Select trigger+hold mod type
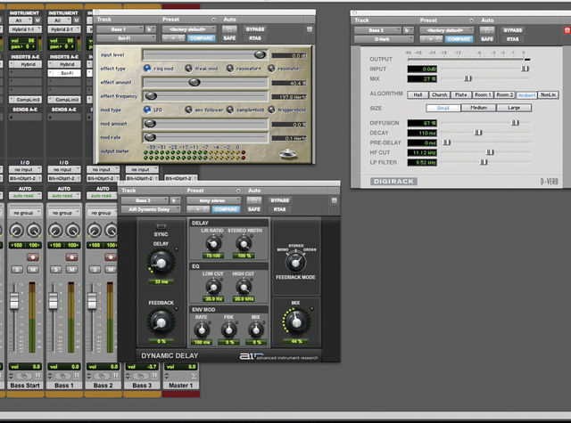The width and height of the screenshot is (571, 423). [271, 110]
